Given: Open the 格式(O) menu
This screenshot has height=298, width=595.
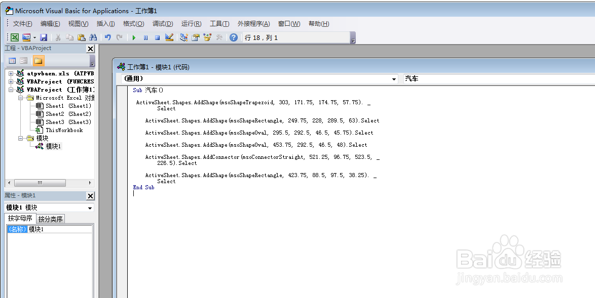Looking at the screenshot, I should pyautogui.click(x=134, y=23).
